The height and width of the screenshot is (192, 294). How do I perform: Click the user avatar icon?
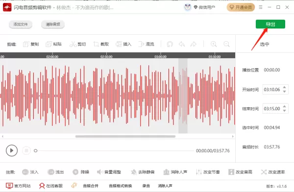pyautogui.click(x=188, y=7)
